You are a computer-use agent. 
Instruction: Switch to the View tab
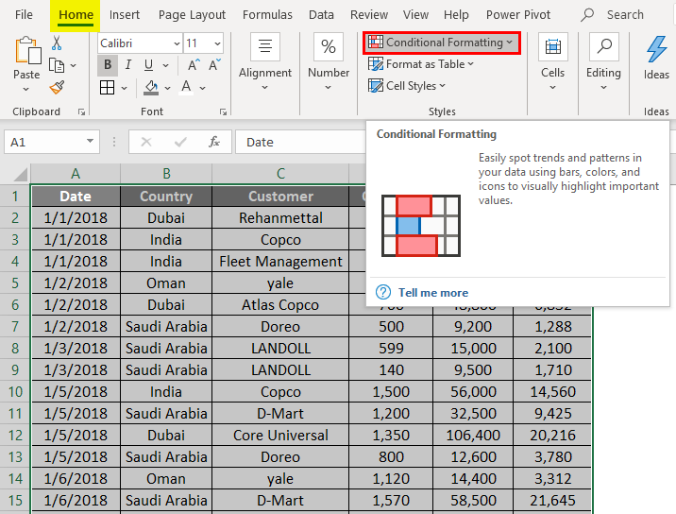point(415,15)
